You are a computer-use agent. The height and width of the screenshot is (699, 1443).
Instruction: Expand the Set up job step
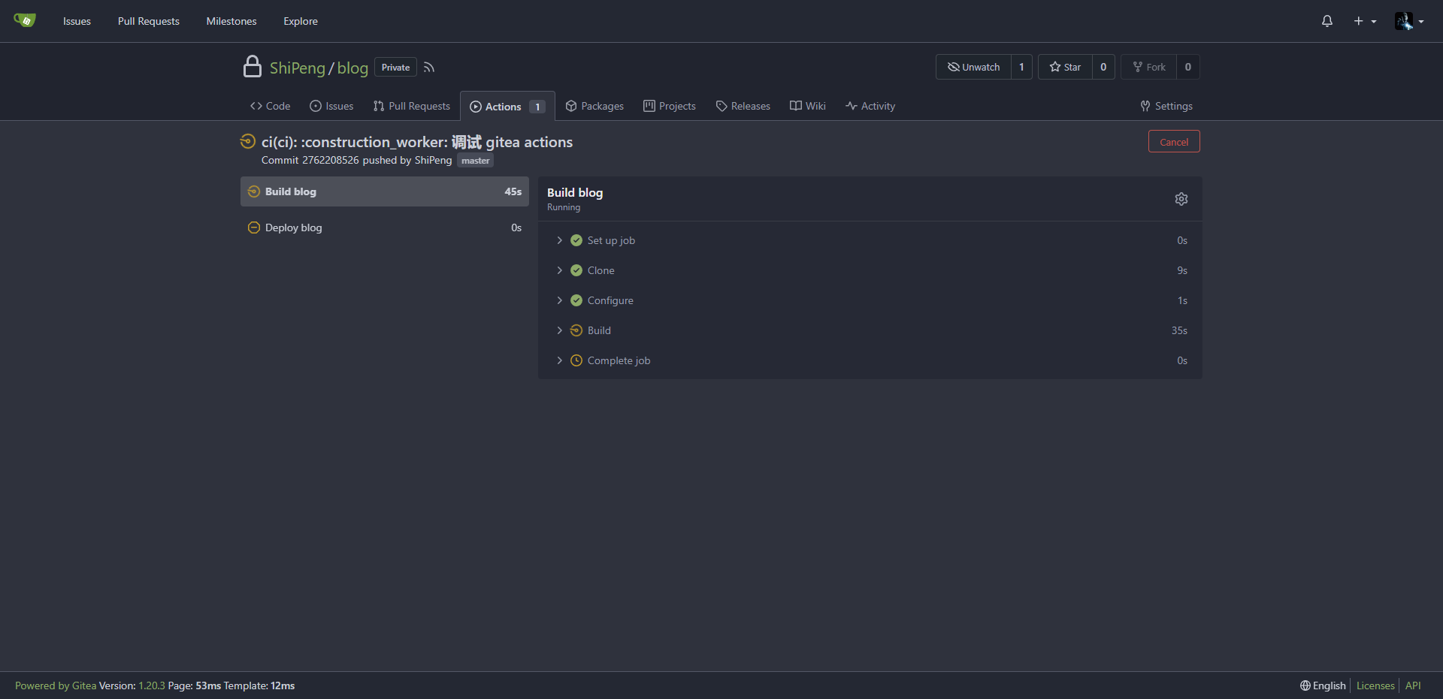click(x=610, y=240)
